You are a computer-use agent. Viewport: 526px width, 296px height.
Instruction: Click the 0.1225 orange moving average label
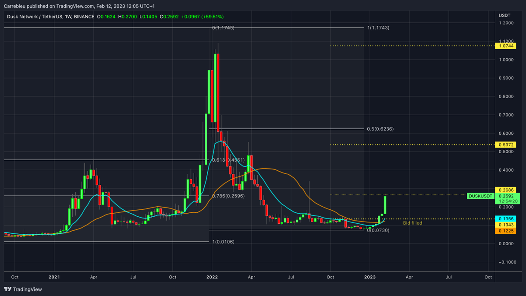click(506, 231)
